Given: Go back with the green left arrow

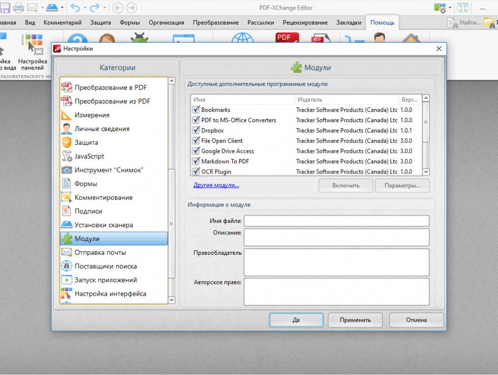Looking at the screenshot, I should click(x=117, y=7).
